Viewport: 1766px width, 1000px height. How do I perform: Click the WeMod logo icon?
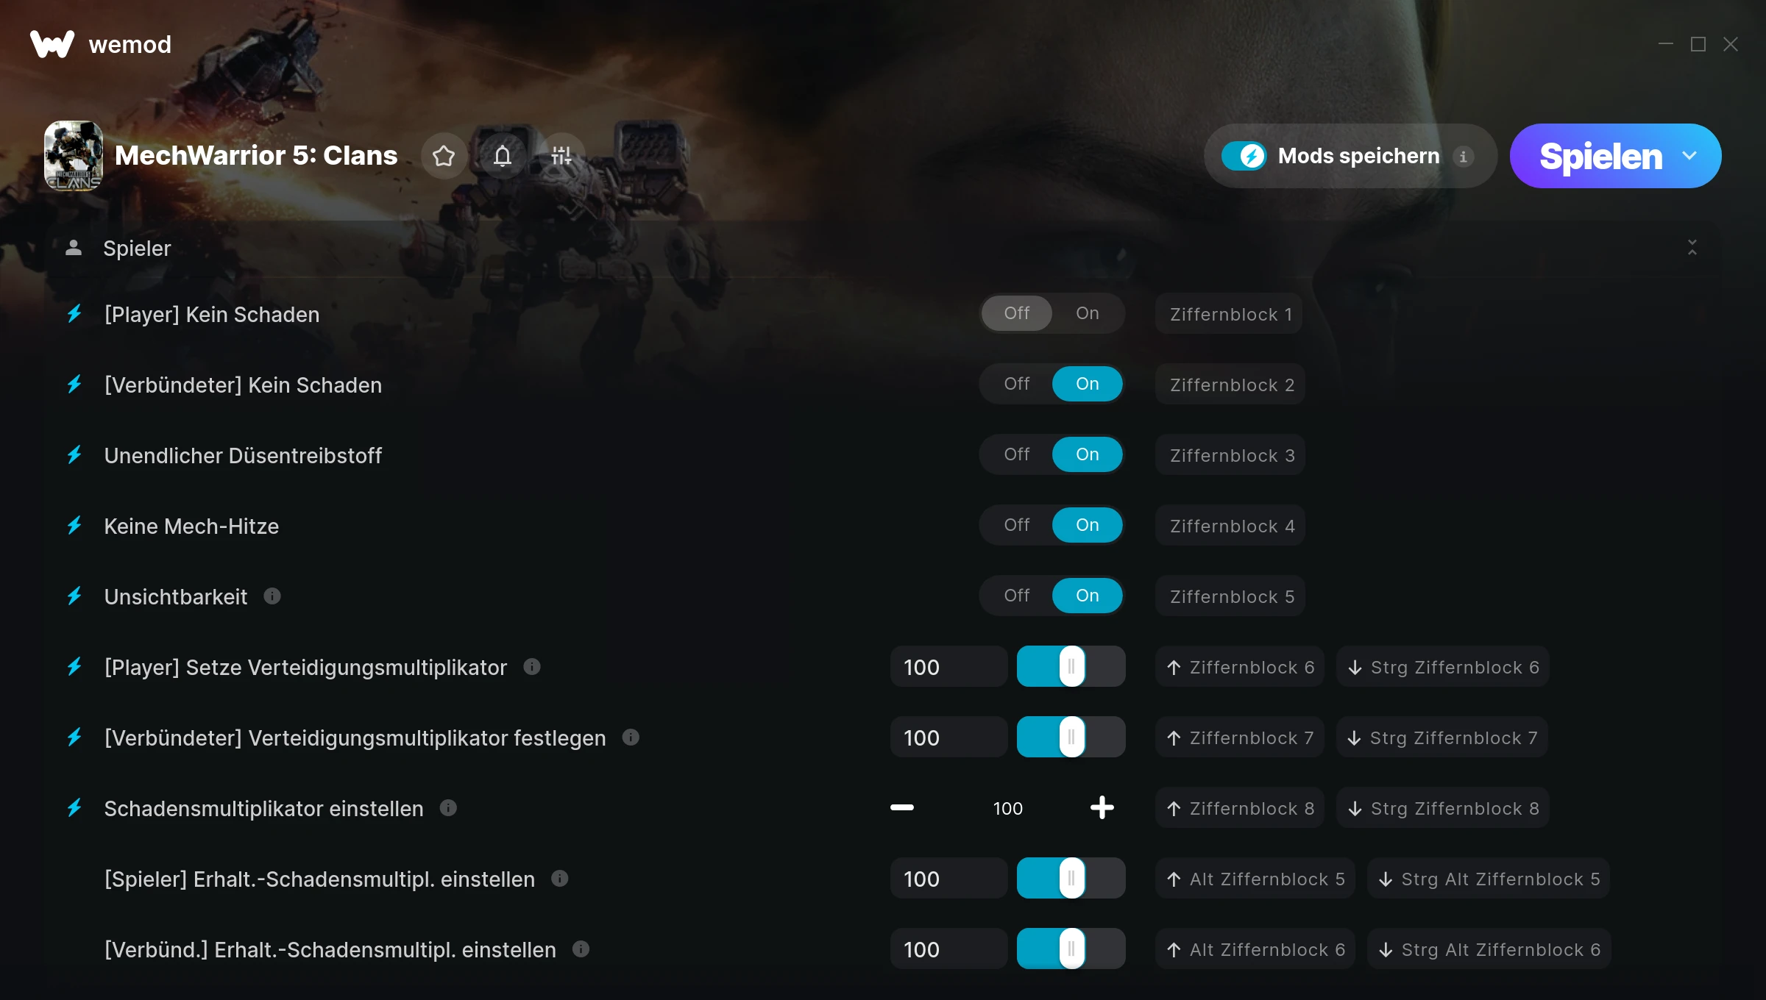52,44
